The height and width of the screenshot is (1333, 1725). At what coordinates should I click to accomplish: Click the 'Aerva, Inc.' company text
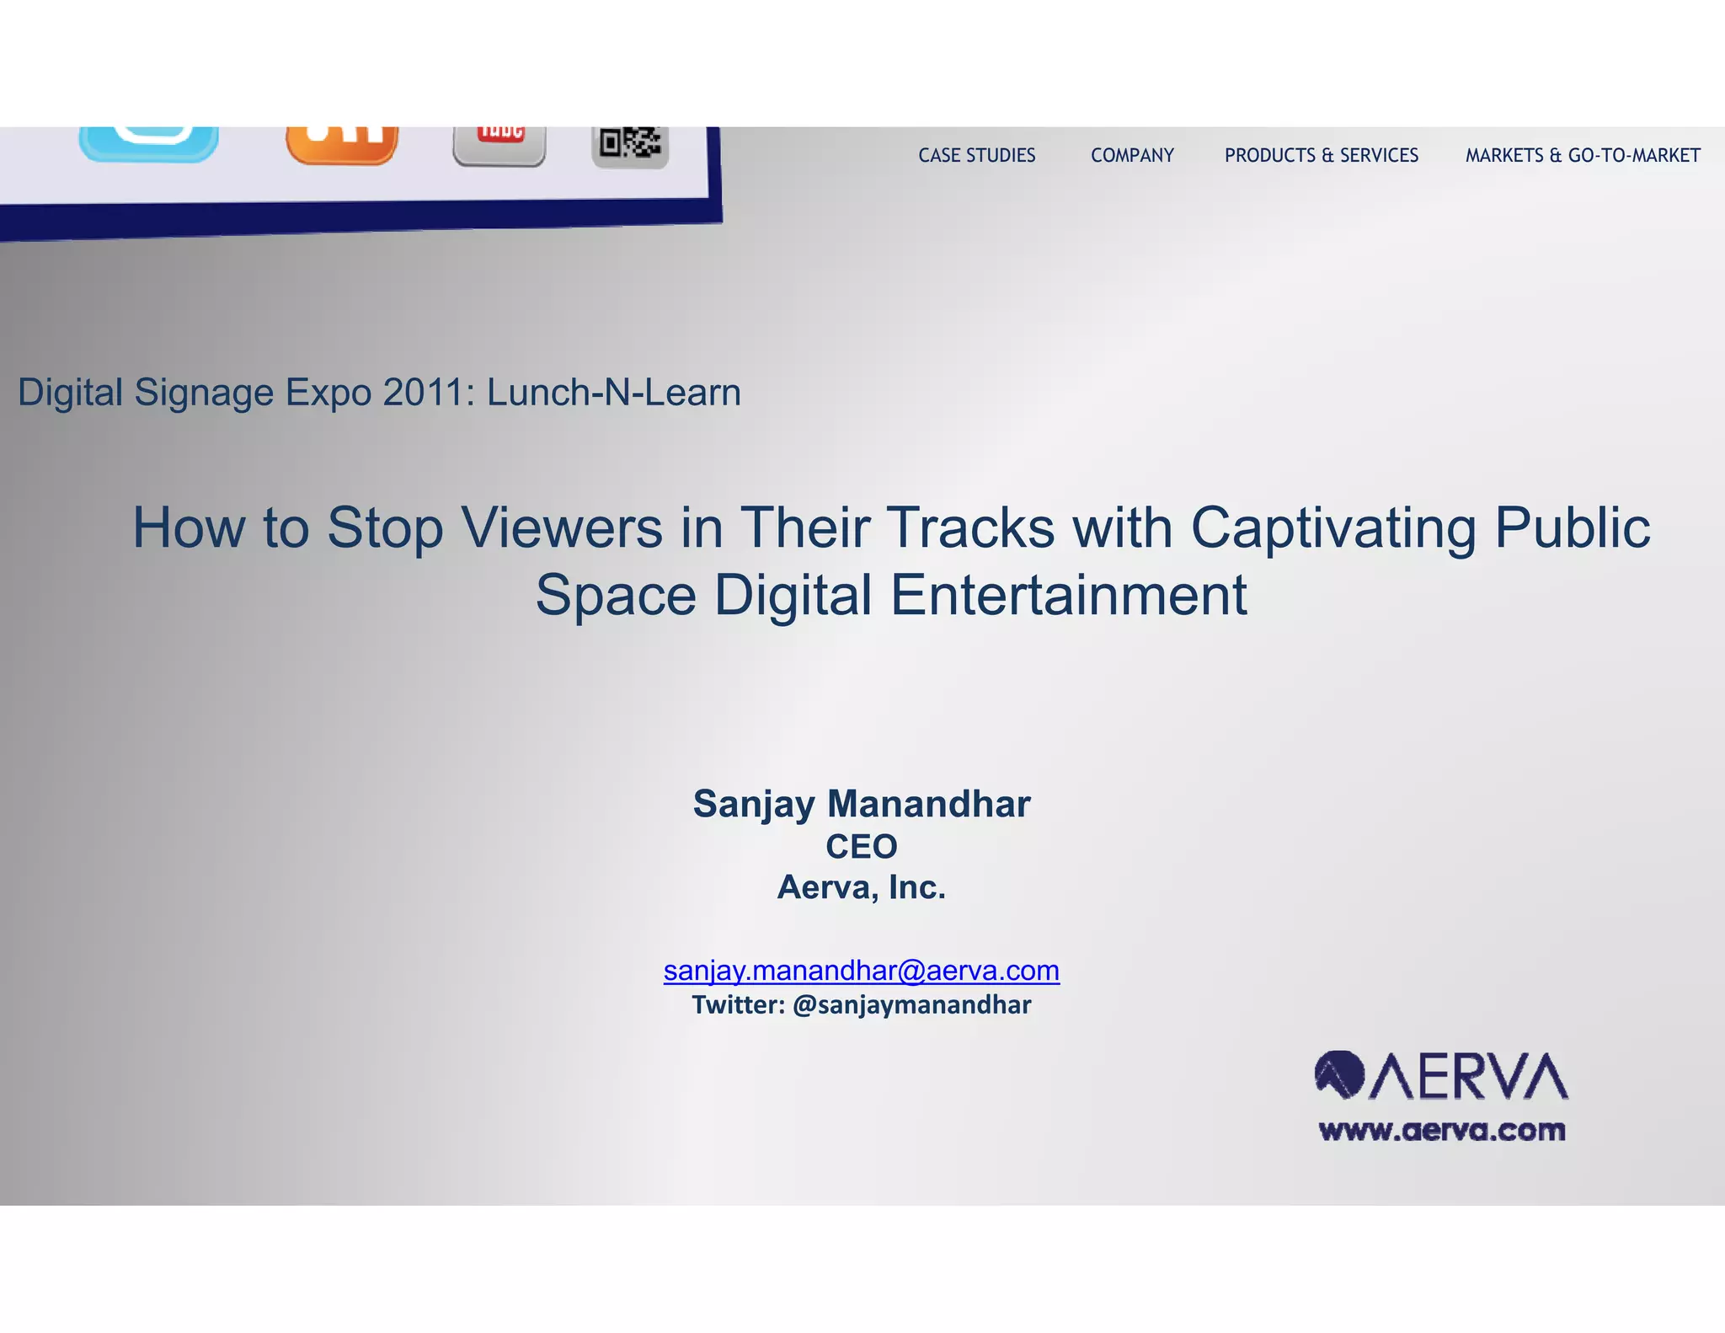click(861, 887)
